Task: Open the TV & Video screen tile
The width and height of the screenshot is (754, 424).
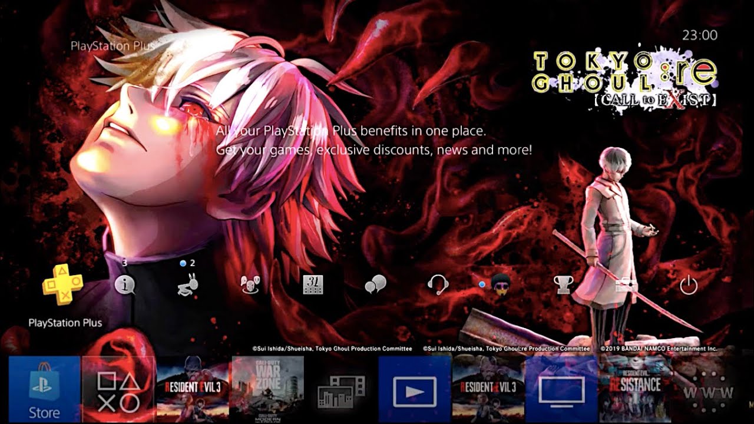Action: click(x=562, y=390)
